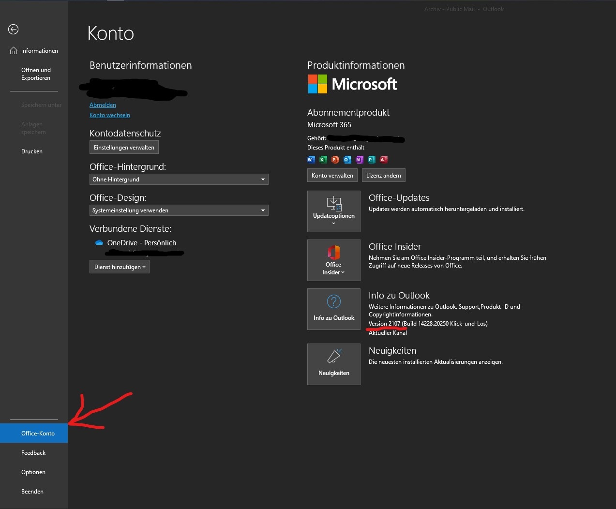
Task: Click the Publisher app icon
Action: (x=372, y=160)
